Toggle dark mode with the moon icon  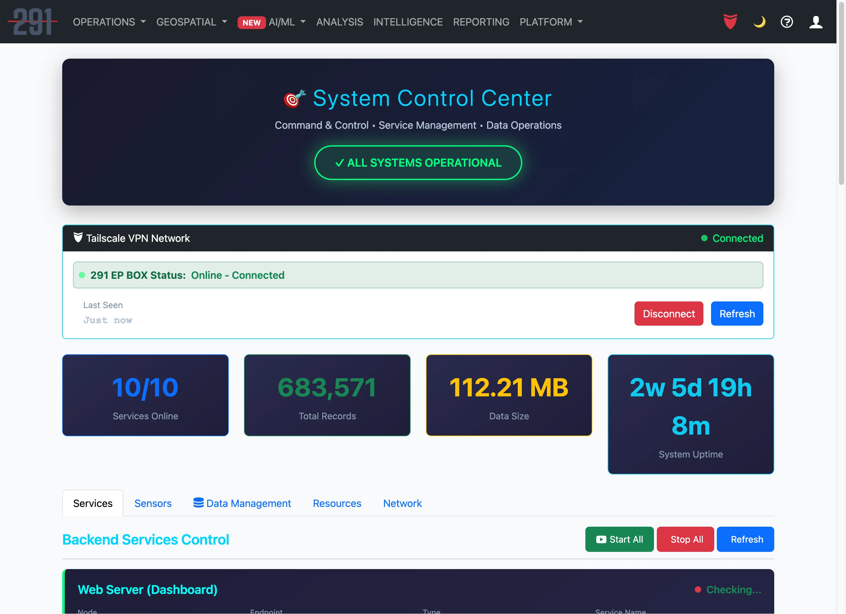click(760, 22)
